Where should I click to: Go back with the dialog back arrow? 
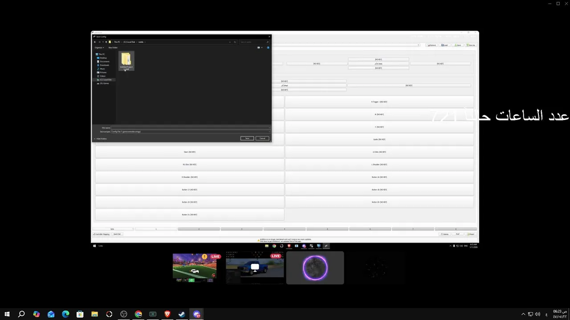(x=95, y=42)
